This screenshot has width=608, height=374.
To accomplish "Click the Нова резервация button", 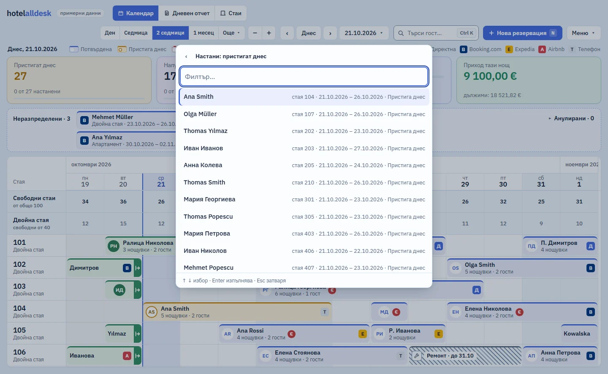I will coord(522,33).
